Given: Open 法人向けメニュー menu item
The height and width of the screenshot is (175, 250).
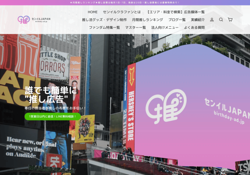Looking at the screenshot, I should click(165, 27).
